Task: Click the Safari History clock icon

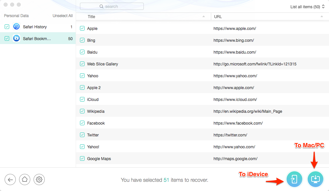Action: coord(16,27)
